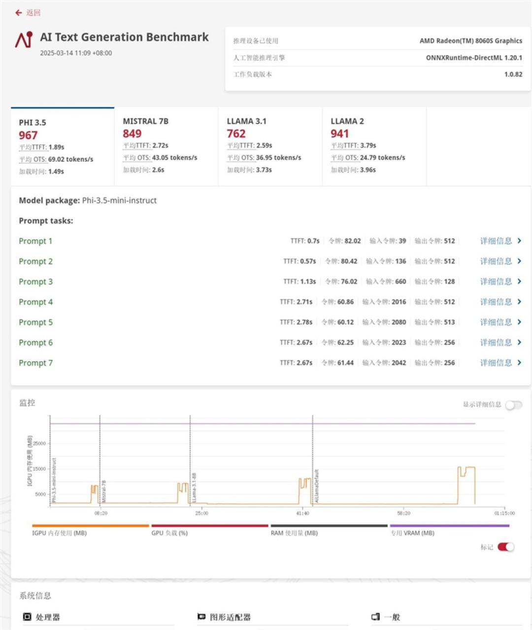Select the purple dedicated VRAM legend bar
The width and height of the screenshot is (532, 630).
(449, 525)
